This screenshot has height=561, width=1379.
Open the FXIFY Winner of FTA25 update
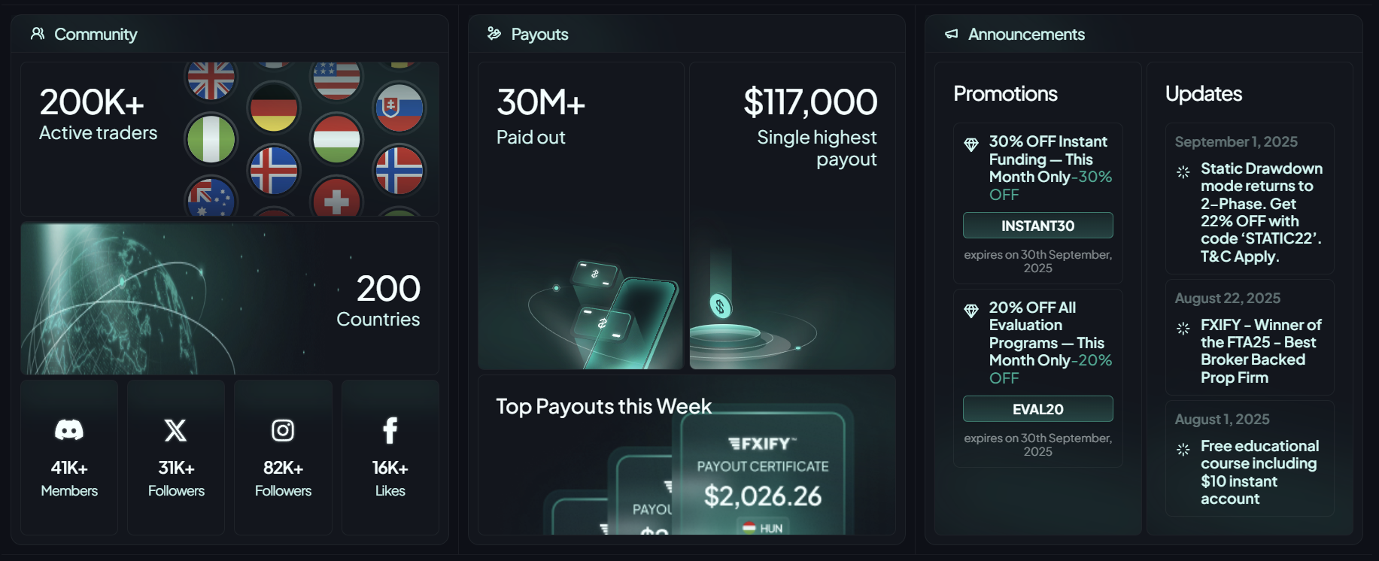(x=1260, y=351)
